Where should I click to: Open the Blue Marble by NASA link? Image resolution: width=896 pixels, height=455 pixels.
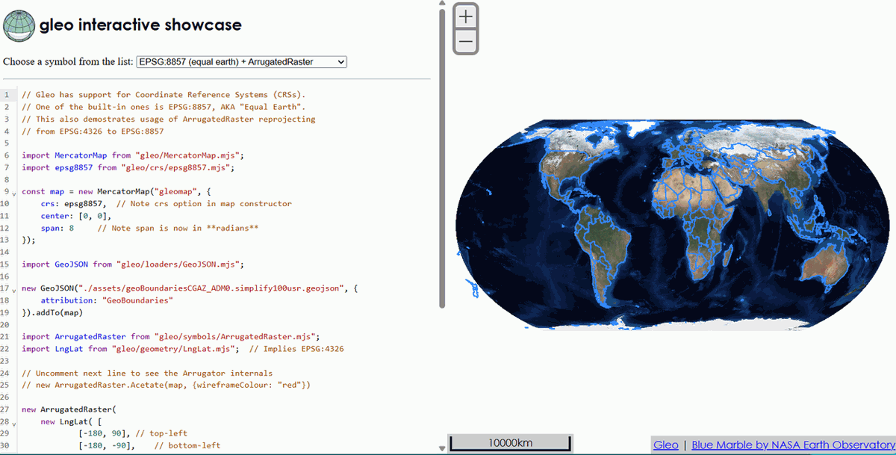(x=791, y=445)
